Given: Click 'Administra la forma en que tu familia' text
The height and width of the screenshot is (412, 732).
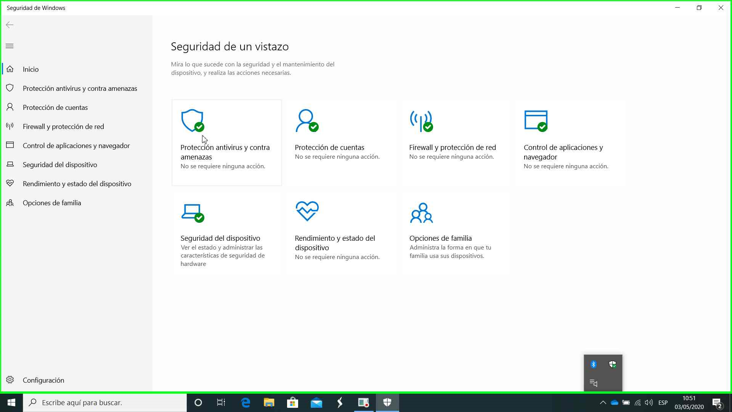Looking at the screenshot, I should tap(451, 251).
